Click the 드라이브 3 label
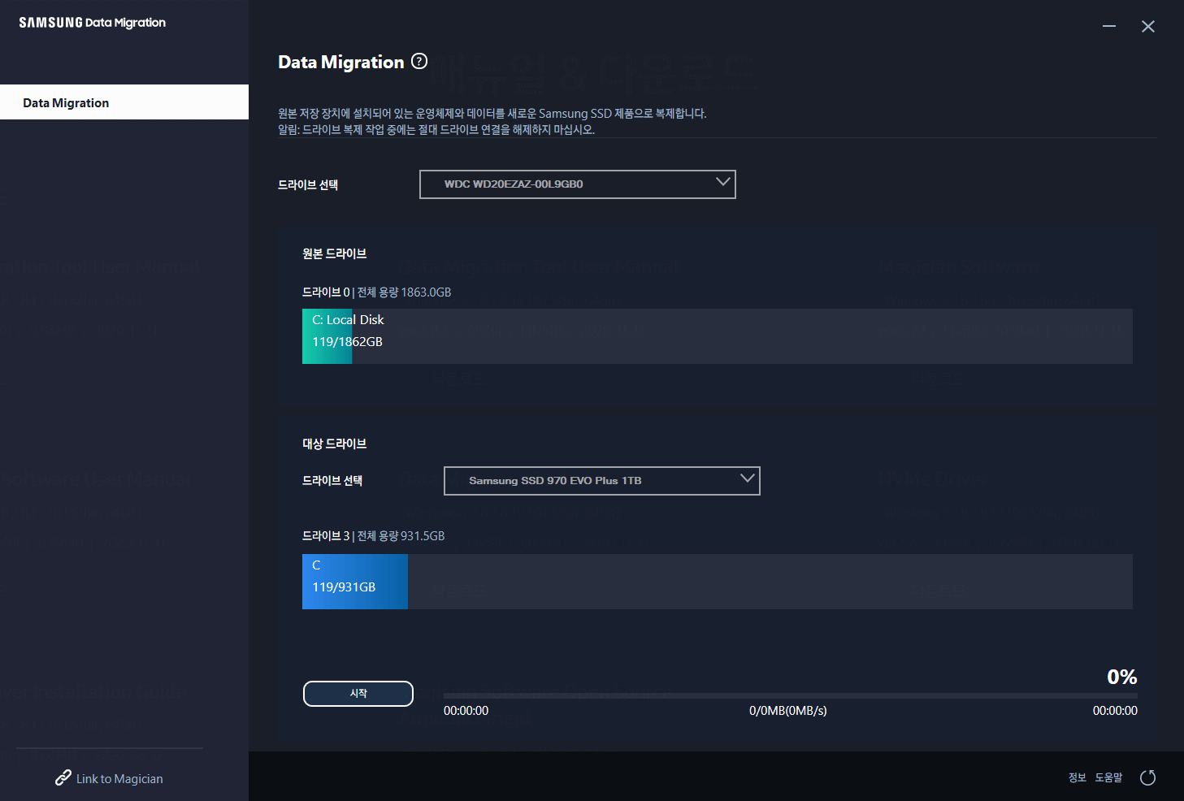1184x801 pixels. click(x=326, y=536)
